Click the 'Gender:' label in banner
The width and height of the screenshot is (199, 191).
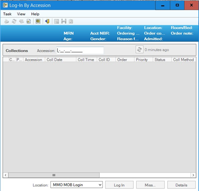pos(98,39)
